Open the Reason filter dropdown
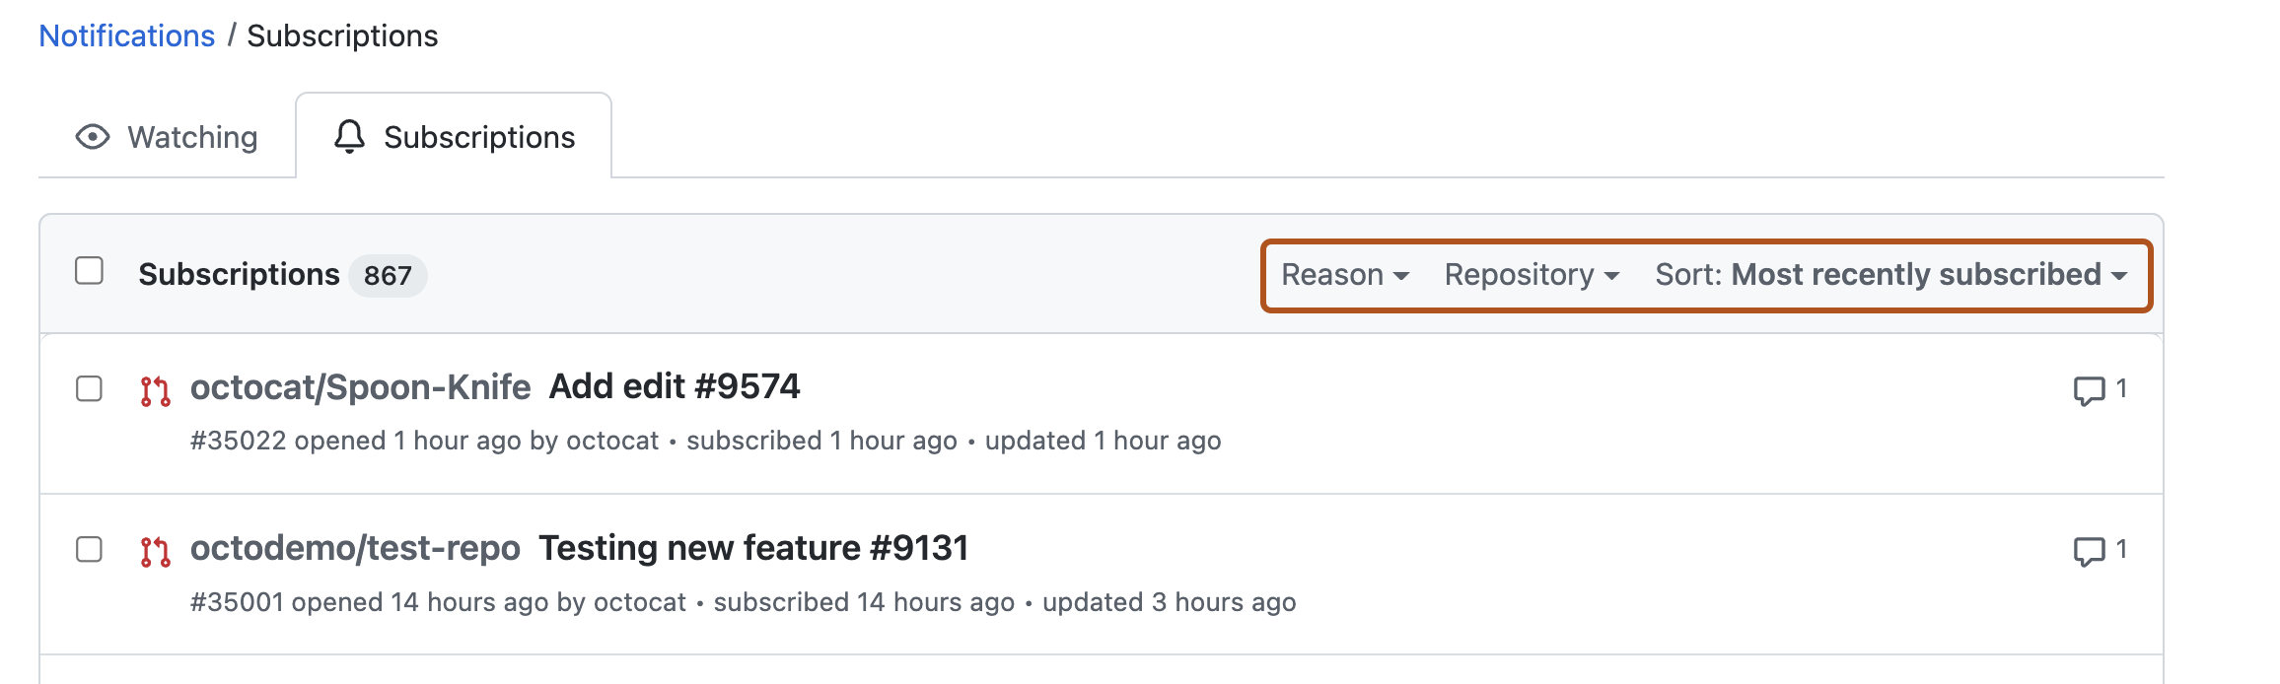Image resolution: width=2280 pixels, height=684 pixels. click(1343, 275)
